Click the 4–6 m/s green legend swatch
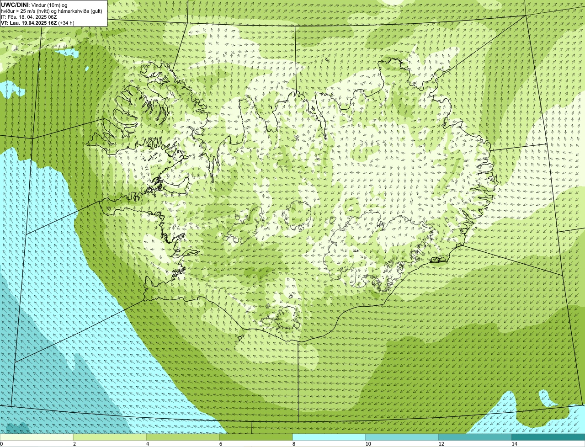 [x=183, y=437]
